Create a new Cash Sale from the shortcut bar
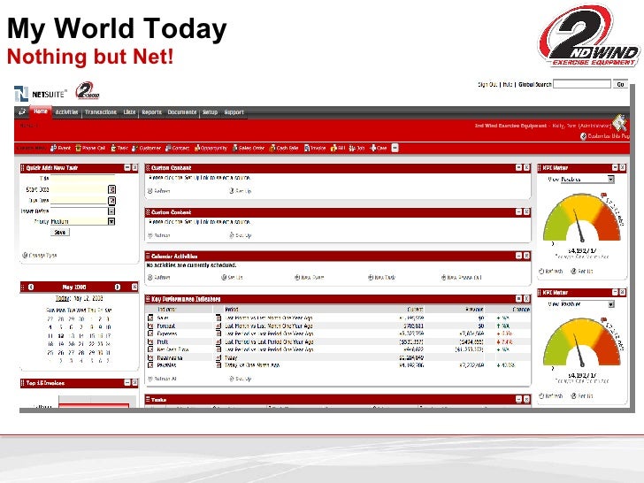Viewport: 644px width, 483px height. tap(284, 148)
